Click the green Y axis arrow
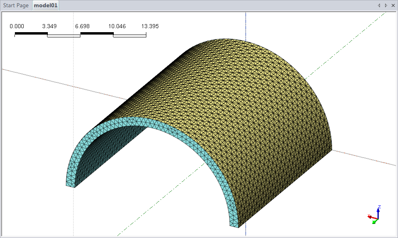This screenshot has width=398, height=238. (x=375, y=221)
